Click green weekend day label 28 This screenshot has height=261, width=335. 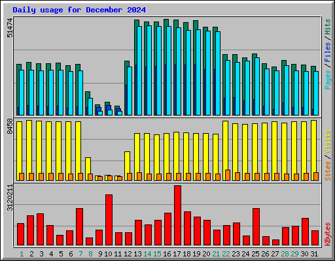[x=285, y=254]
